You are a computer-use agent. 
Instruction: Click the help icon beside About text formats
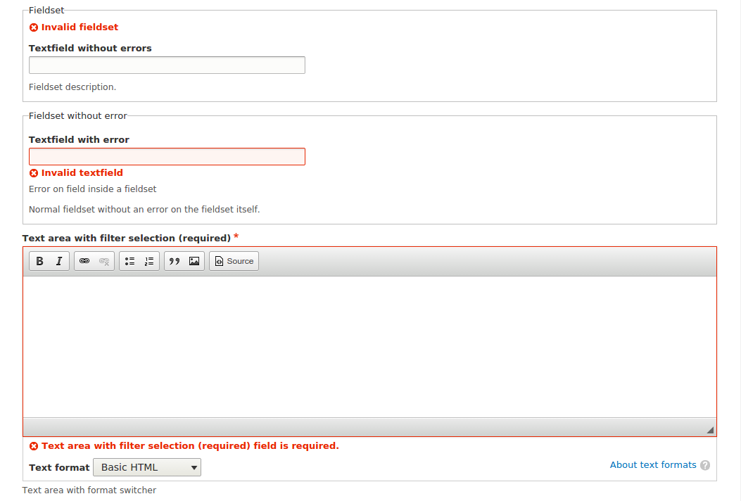705,464
